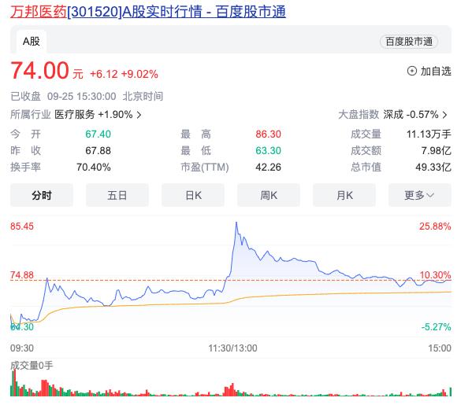Show the 周K candlestick chart
Screen dimensions: 472x405
coord(269,195)
